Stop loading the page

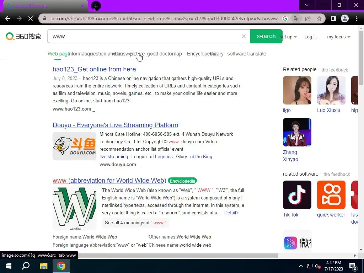[x=31, y=18]
